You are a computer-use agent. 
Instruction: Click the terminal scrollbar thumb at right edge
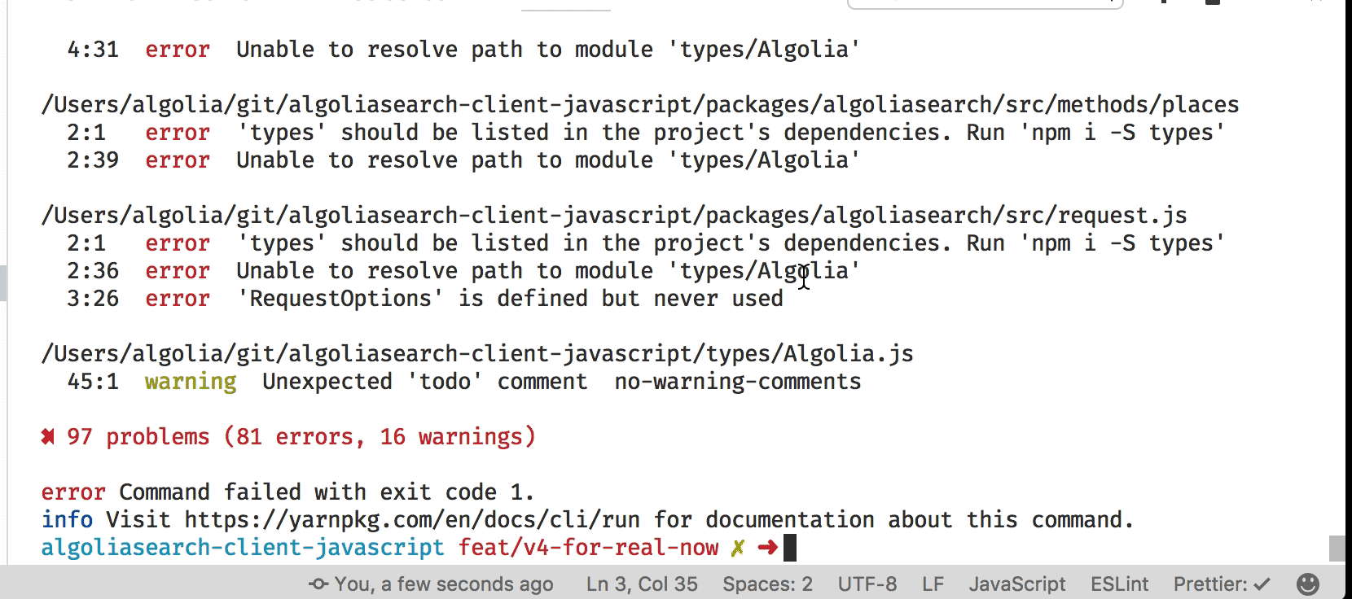click(x=1337, y=548)
